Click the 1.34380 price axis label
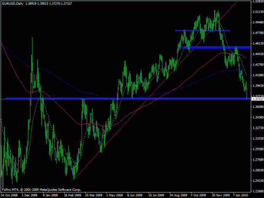The image size is (264, 198). 258,117
